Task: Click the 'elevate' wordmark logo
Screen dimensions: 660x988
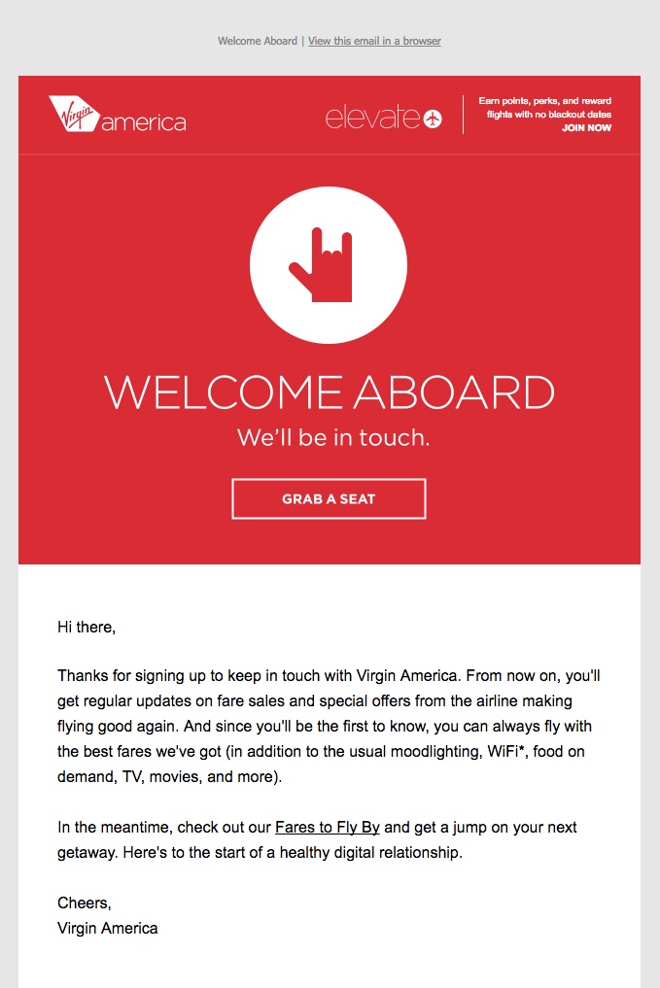Action: pyautogui.click(x=372, y=118)
